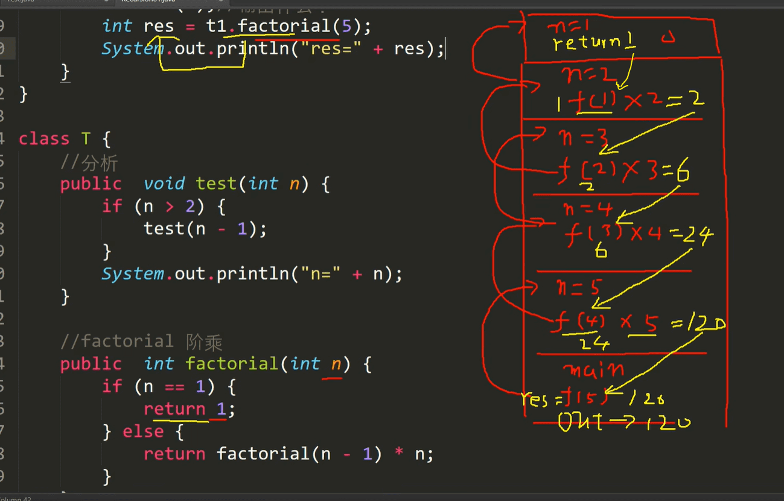The image size is (784, 501).
Task: Click the 'if (n == 1) {' condition
Action: coord(169,386)
